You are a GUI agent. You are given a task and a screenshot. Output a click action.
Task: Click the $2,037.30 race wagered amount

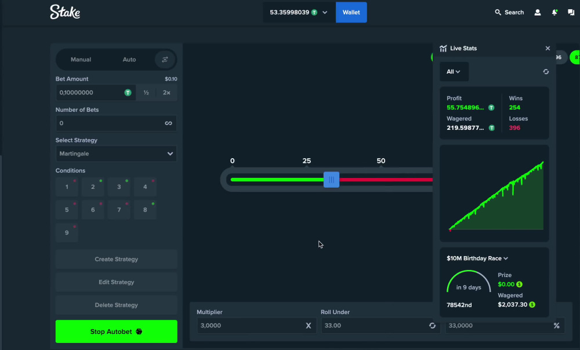(512, 305)
